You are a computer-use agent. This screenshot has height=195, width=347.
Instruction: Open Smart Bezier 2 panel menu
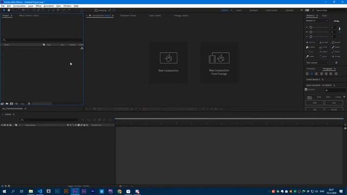[x=323, y=80]
